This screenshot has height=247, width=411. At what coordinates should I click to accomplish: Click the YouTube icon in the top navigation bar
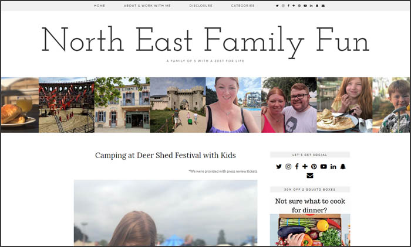(305, 6)
